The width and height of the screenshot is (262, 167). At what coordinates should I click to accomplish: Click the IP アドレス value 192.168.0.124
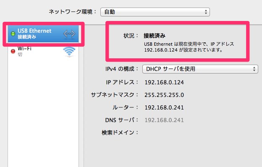coord(164,82)
